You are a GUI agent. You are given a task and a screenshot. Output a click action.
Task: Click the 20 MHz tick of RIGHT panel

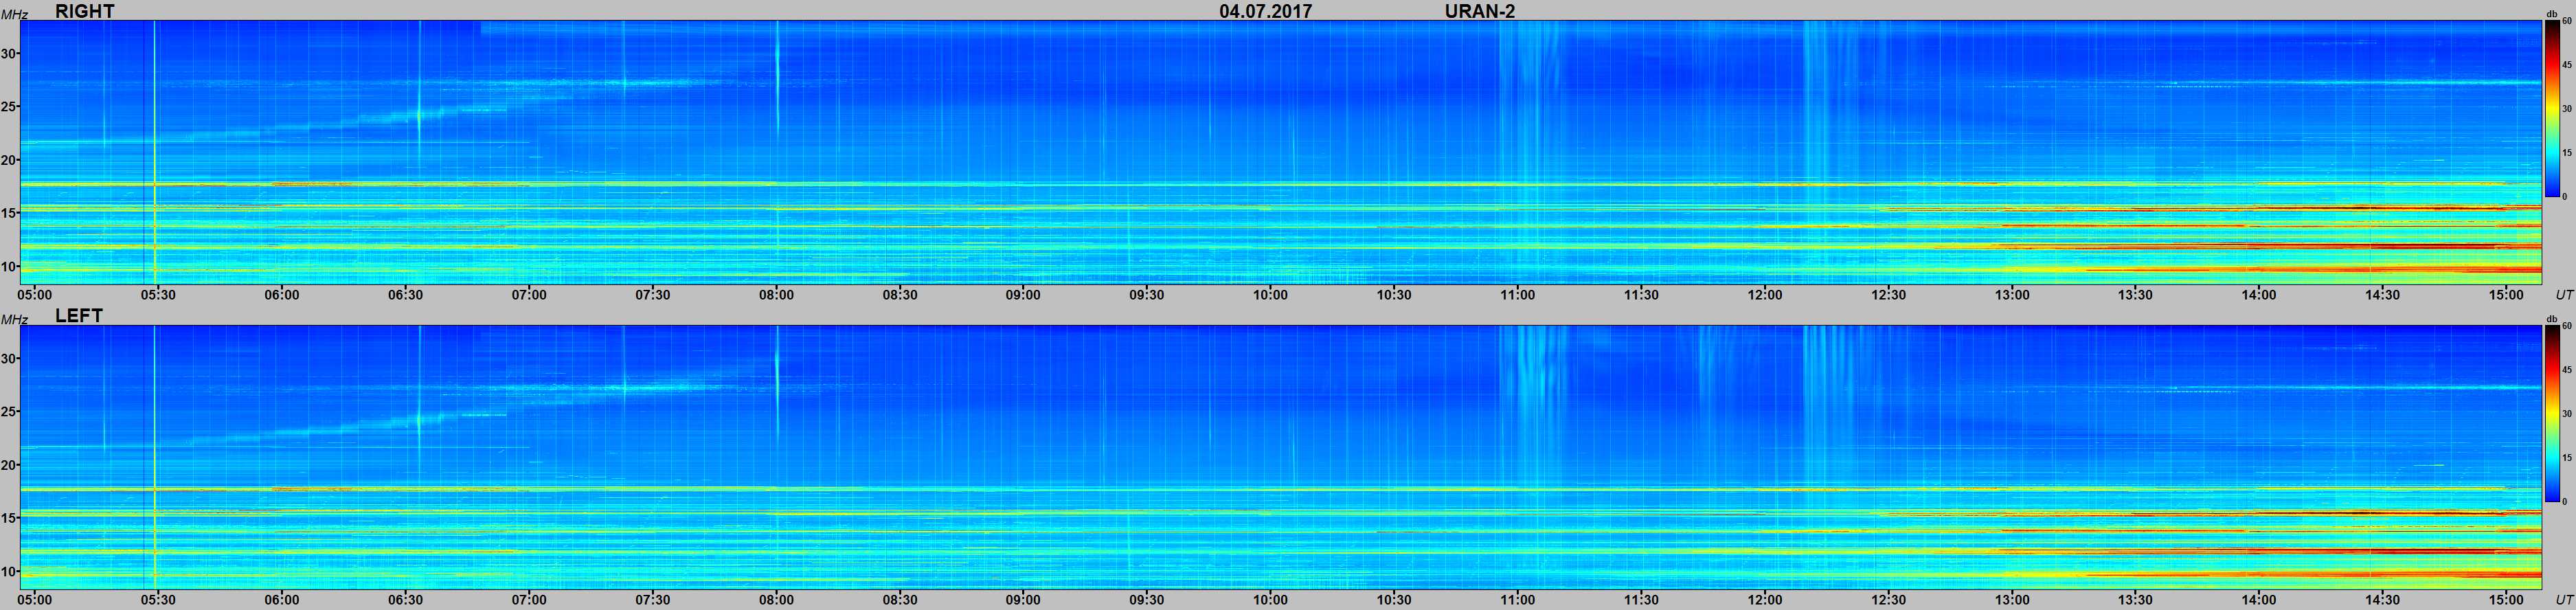tap(9, 160)
